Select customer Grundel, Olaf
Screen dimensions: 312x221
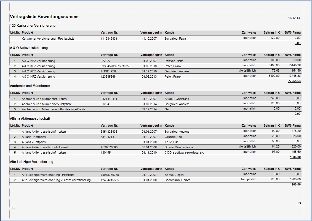click(x=174, y=137)
